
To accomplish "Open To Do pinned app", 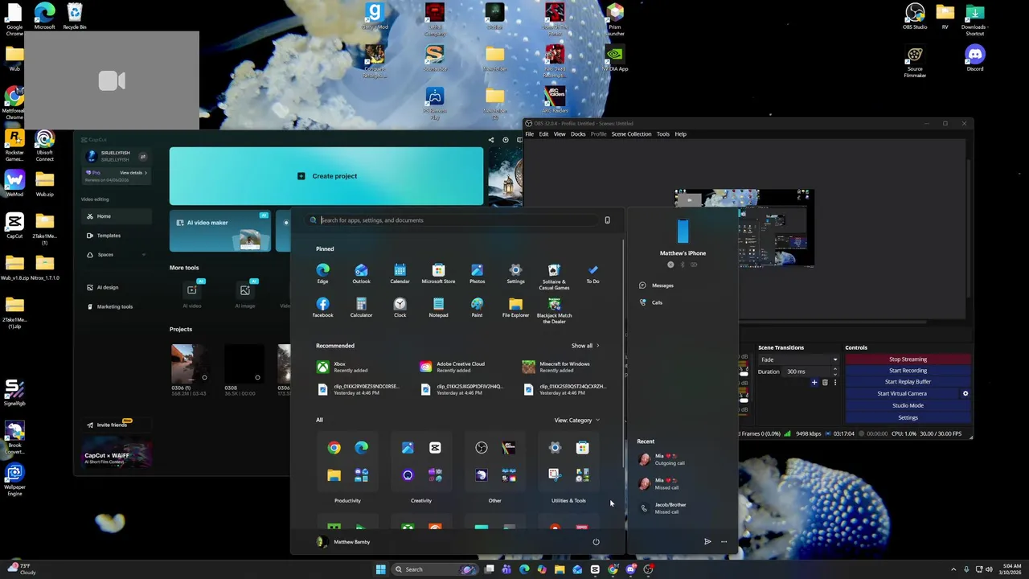I will [x=592, y=273].
